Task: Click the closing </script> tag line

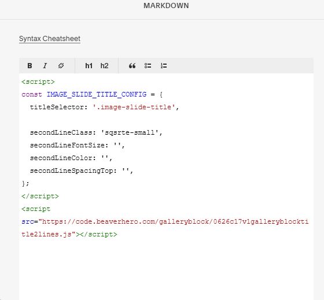Action: 41,196
